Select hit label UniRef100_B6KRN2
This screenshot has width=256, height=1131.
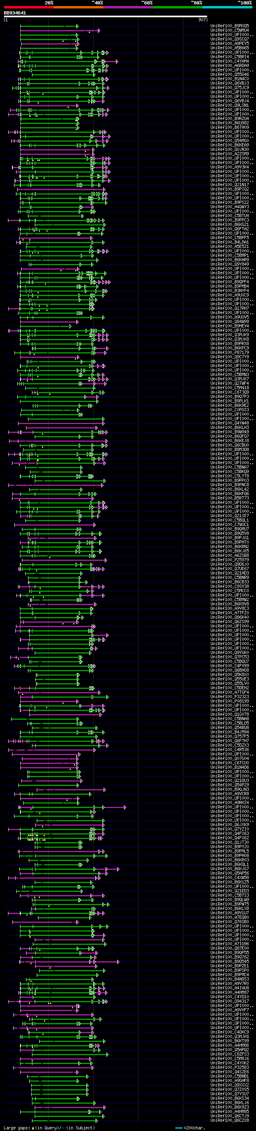[x=230, y=546]
